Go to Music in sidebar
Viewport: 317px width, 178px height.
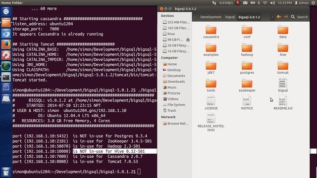tap(170, 88)
